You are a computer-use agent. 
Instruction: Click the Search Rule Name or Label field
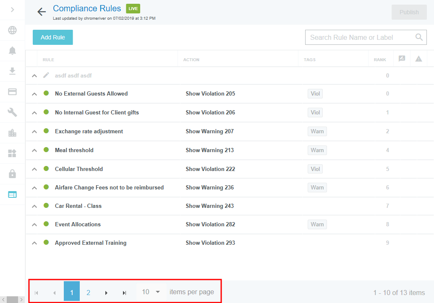point(359,37)
